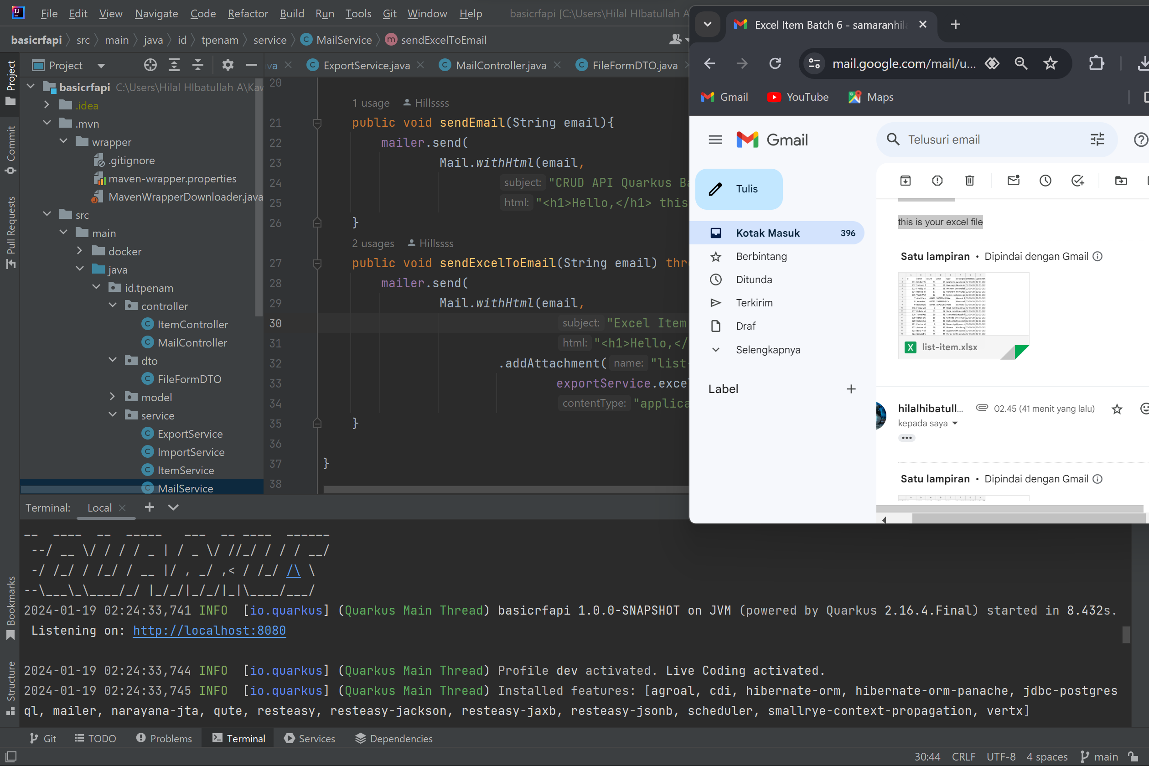This screenshot has height=766, width=1149.
Task: Click the Tulis compose button
Action: (739, 189)
